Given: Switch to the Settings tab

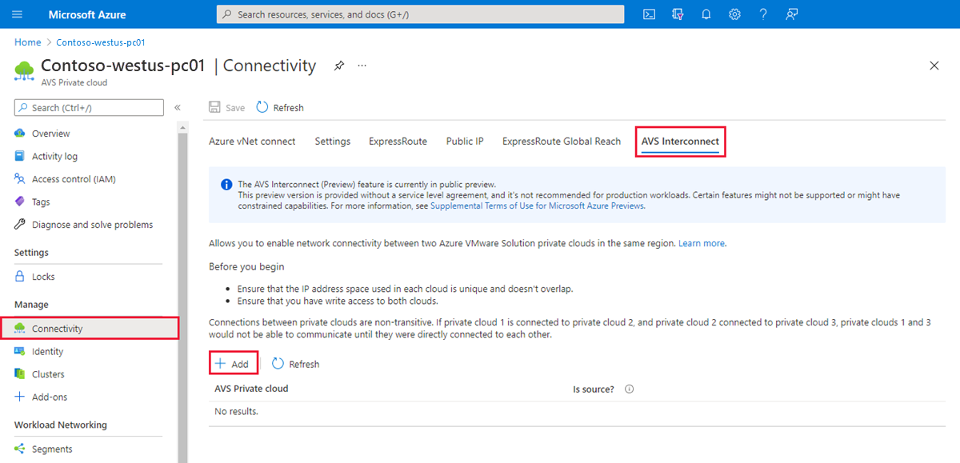Looking at the screenshot, I should tap(333, 141).
